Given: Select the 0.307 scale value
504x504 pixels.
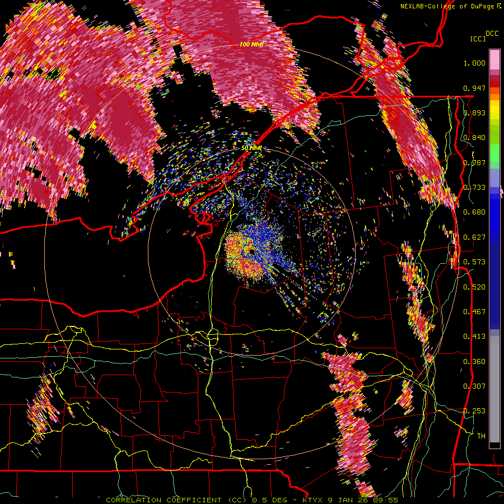Looking at the screenshot, I should (x=474, y=386).
